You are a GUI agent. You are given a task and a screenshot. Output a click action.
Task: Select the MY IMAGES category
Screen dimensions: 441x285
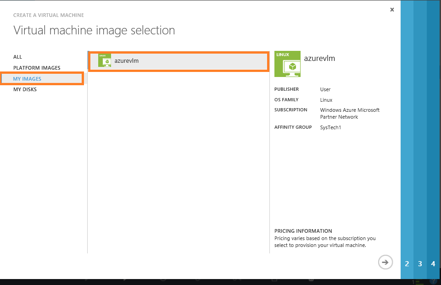(43, 79)
